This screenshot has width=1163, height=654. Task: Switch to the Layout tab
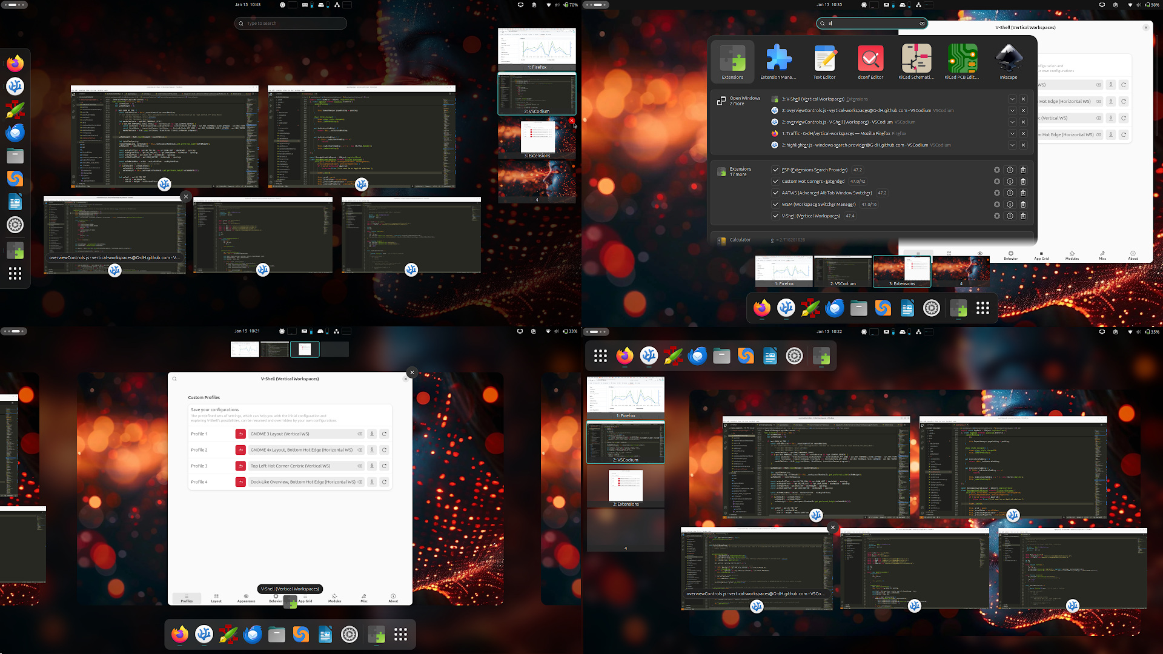click(x=216, y=598)
